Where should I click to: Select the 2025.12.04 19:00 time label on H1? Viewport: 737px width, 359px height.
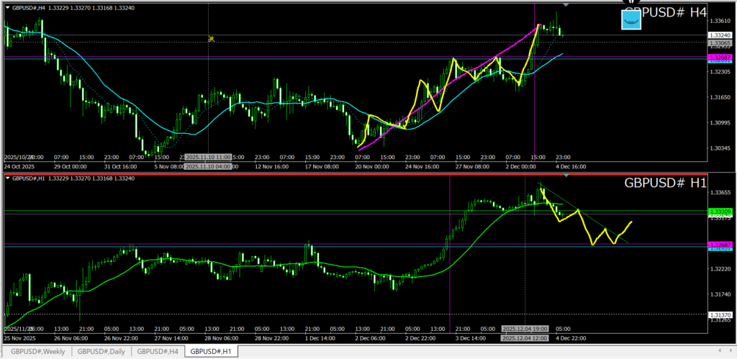pyautogui.click(x=525, y=328)
